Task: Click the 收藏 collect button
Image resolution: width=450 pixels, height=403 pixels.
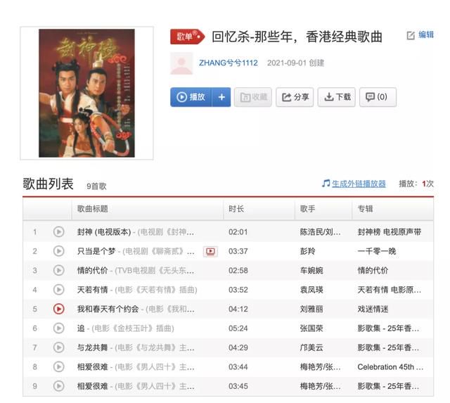Action: 253,97
